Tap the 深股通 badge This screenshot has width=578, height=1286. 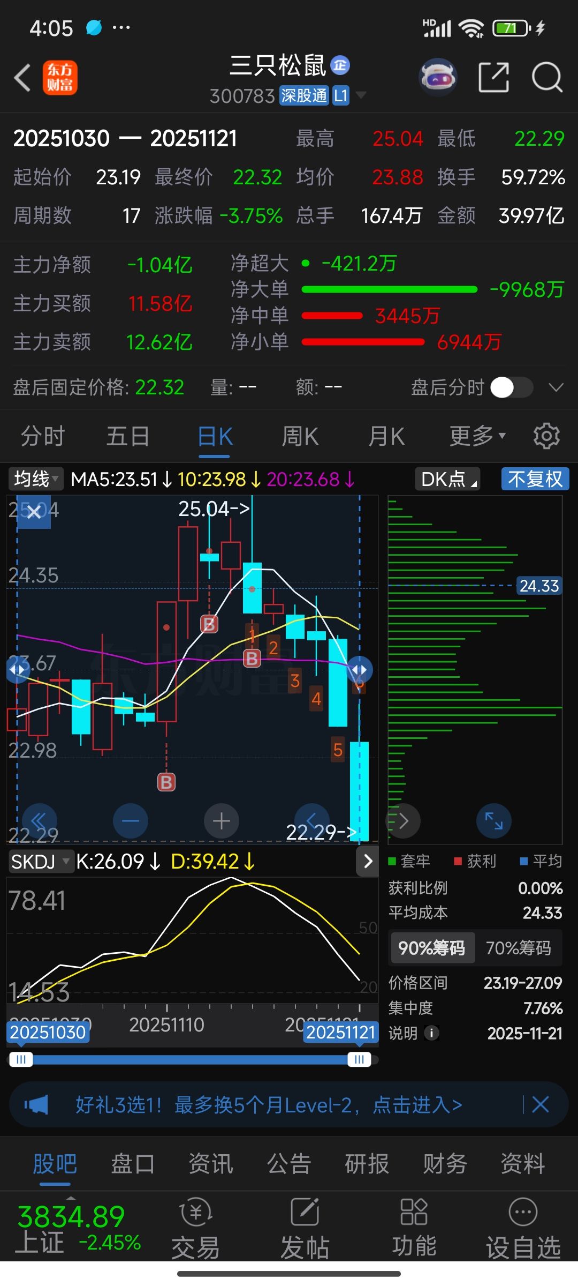pyautogui.click(x=303, y=95)
